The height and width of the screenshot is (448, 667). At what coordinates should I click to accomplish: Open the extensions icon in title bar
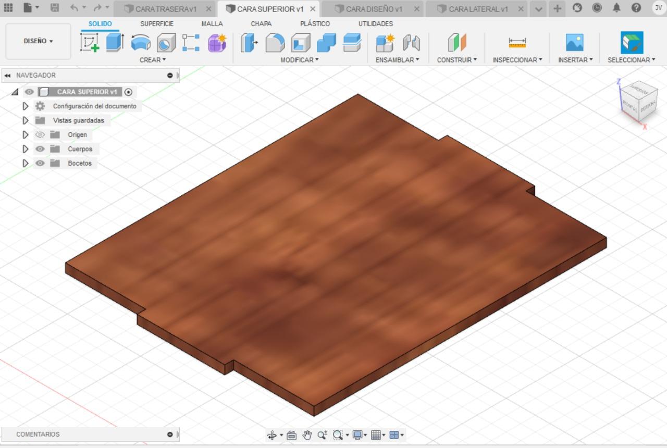[577, 8]
